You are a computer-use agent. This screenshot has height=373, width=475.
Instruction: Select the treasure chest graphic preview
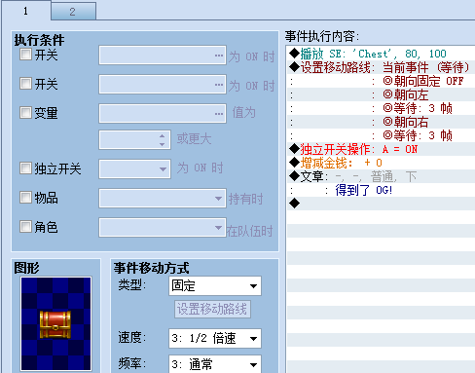click(55, 323)
